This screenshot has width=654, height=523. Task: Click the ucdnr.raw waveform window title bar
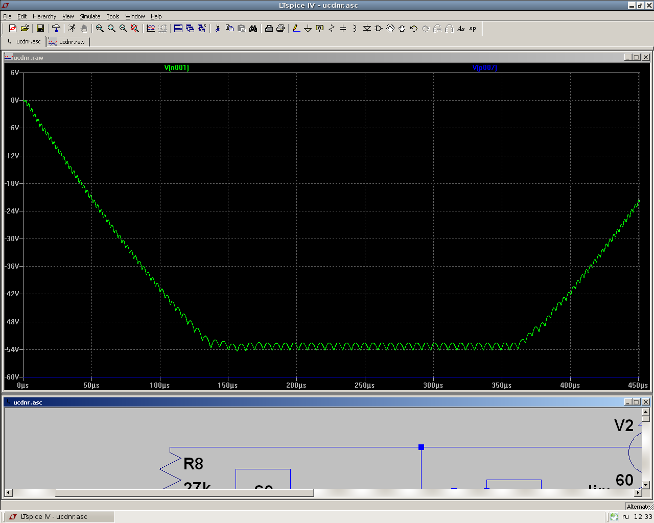coord(327,57)
